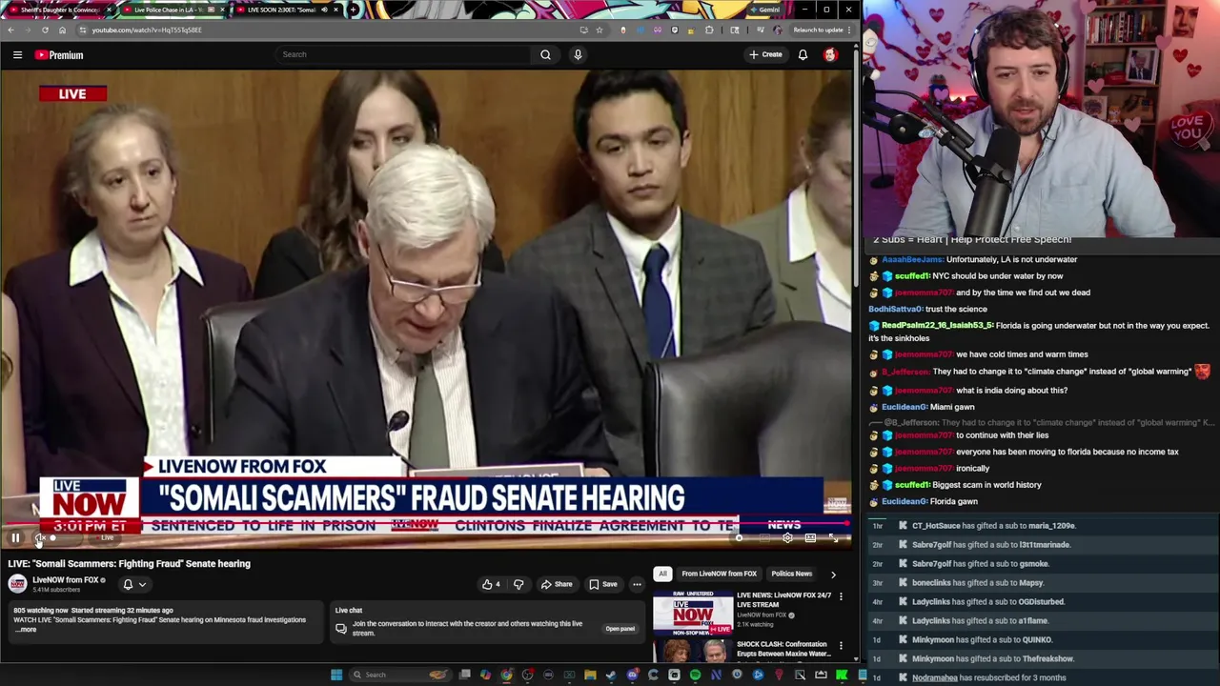Bookmark this page with the star
Screen dimensions: 1220x686
600,30
